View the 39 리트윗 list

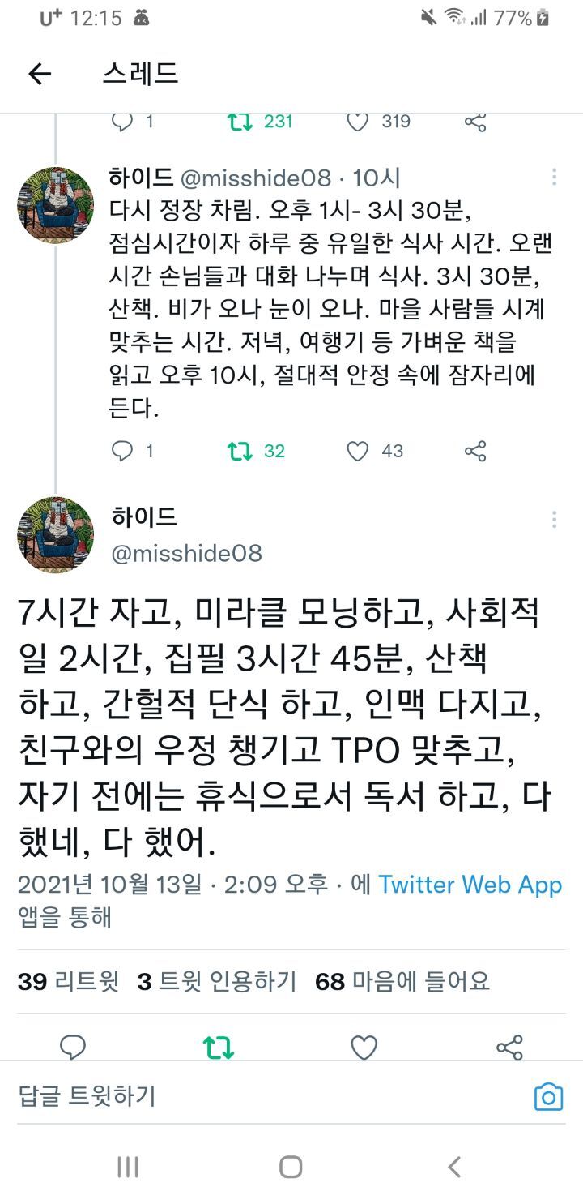pos(68,982)
